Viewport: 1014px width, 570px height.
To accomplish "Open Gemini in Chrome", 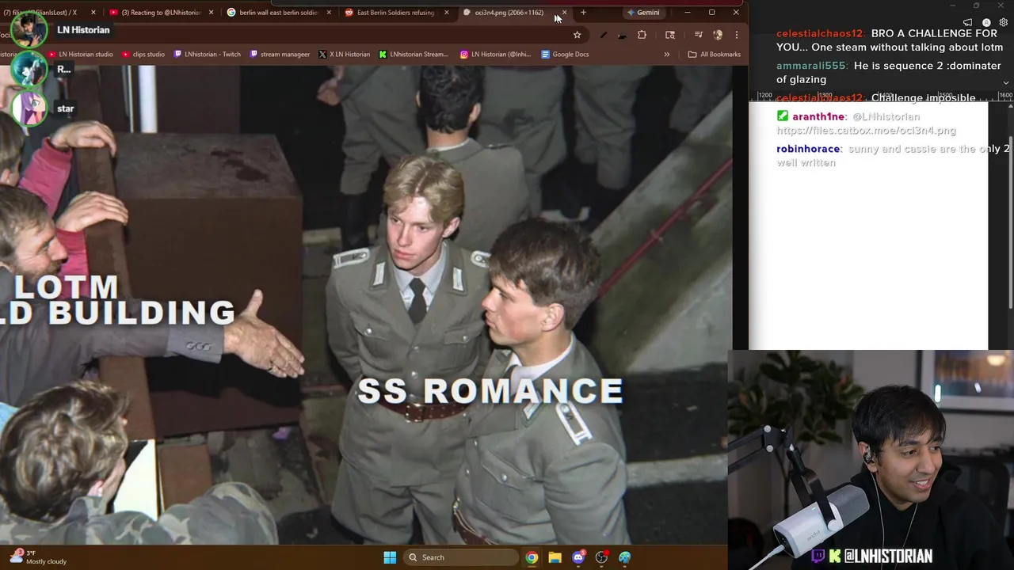I will click(643, 13).
